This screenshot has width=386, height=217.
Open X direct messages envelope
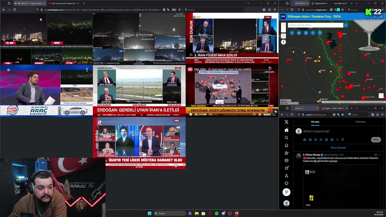(286, 160)
